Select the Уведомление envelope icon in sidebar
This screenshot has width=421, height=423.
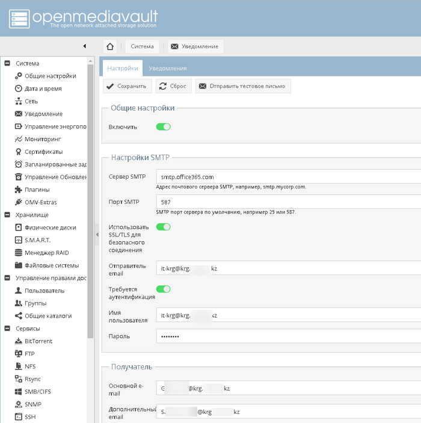[18, 114]
